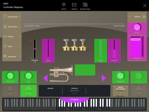Viewport: 149px width, 112px height.
Task: Open the Play Modes menu
Action: click(12, 27)
